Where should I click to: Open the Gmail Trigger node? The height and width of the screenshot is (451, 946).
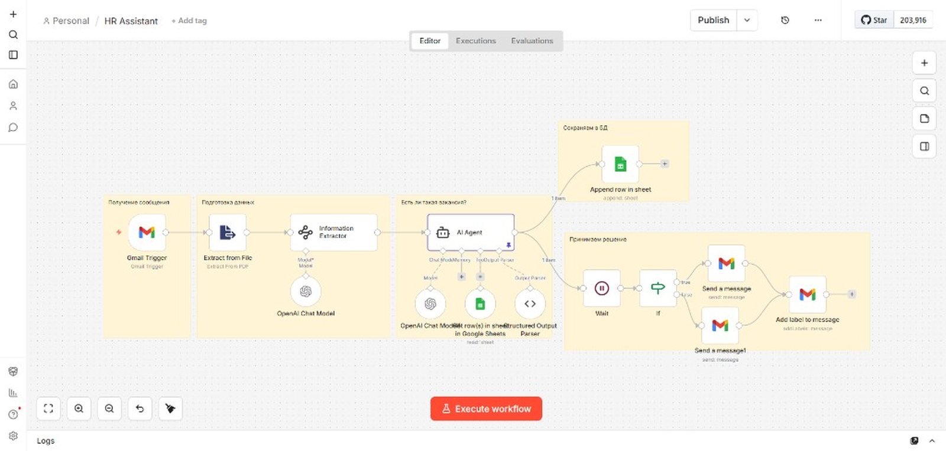[147, 232]
